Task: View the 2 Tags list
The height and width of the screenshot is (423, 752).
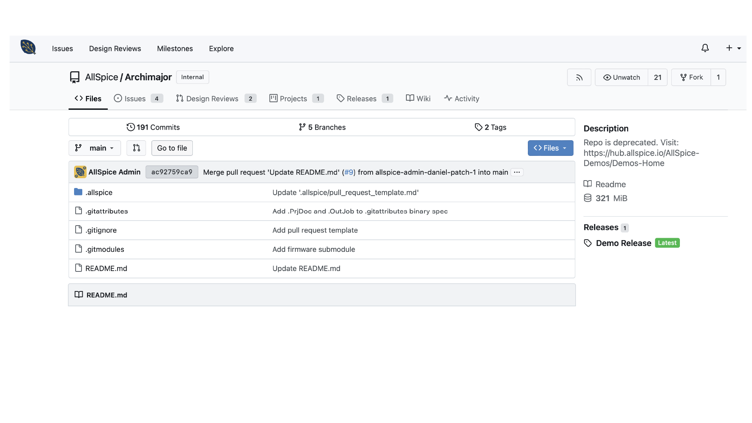Action: (x=490, y=127)
